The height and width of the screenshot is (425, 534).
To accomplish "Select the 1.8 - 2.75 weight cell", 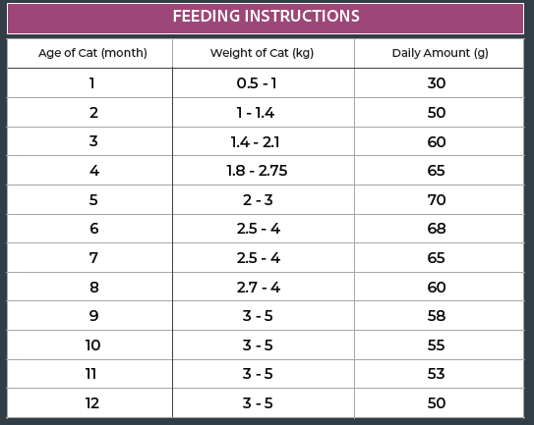I will pos(264,171).
